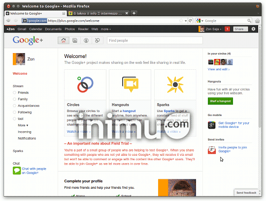Screen dimensions: 266x201
Task: Click Sparks link in the Sparks card
Action: coord(169,111)
